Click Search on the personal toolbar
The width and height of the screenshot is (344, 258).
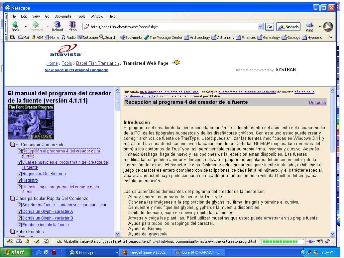[x=108, y=38]
